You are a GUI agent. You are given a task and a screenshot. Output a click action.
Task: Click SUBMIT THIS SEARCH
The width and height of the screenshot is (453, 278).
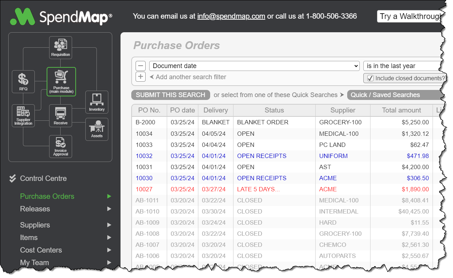[170, 95]
